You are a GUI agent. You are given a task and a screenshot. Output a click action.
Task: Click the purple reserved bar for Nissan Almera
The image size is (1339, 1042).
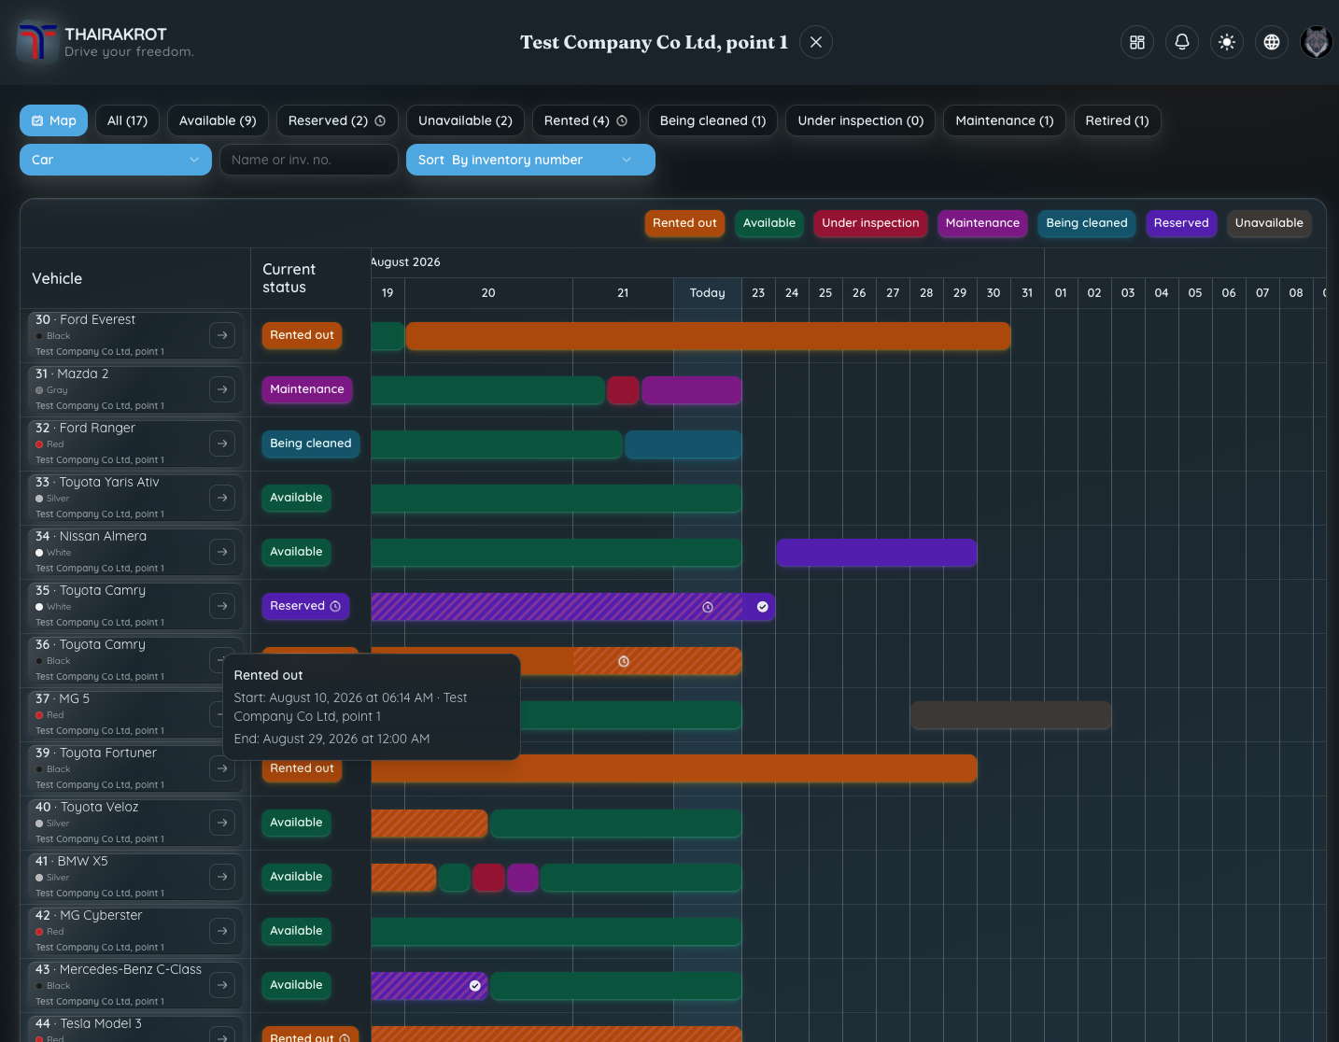(876, 553)
